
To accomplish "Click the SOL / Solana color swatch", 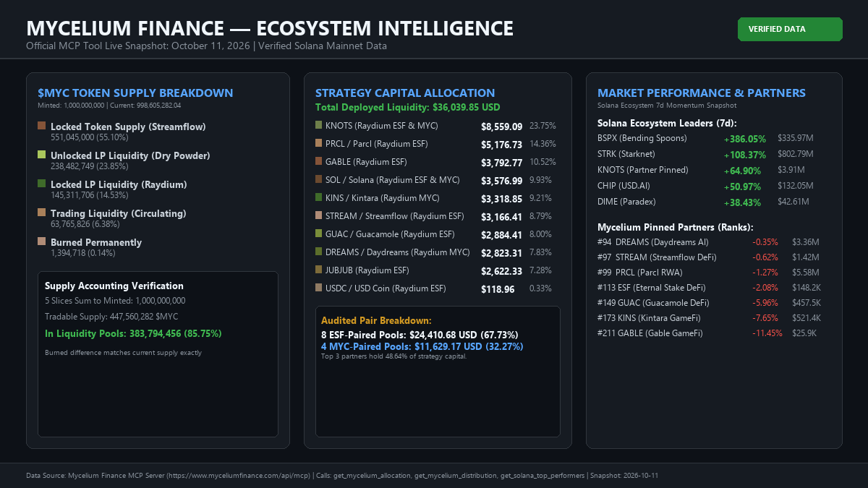I will point(319,179).
